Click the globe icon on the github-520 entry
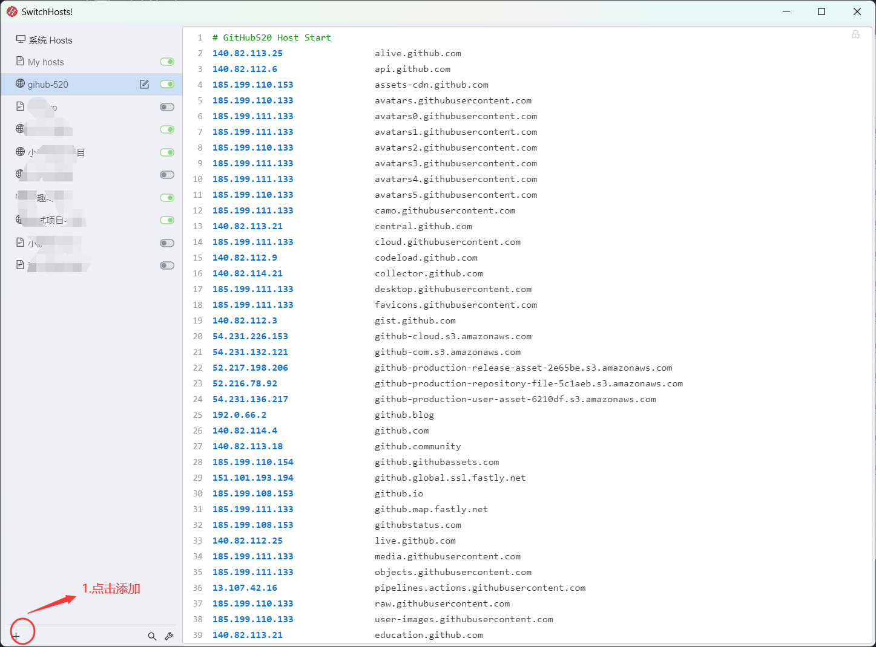 [x=20, y=84]
